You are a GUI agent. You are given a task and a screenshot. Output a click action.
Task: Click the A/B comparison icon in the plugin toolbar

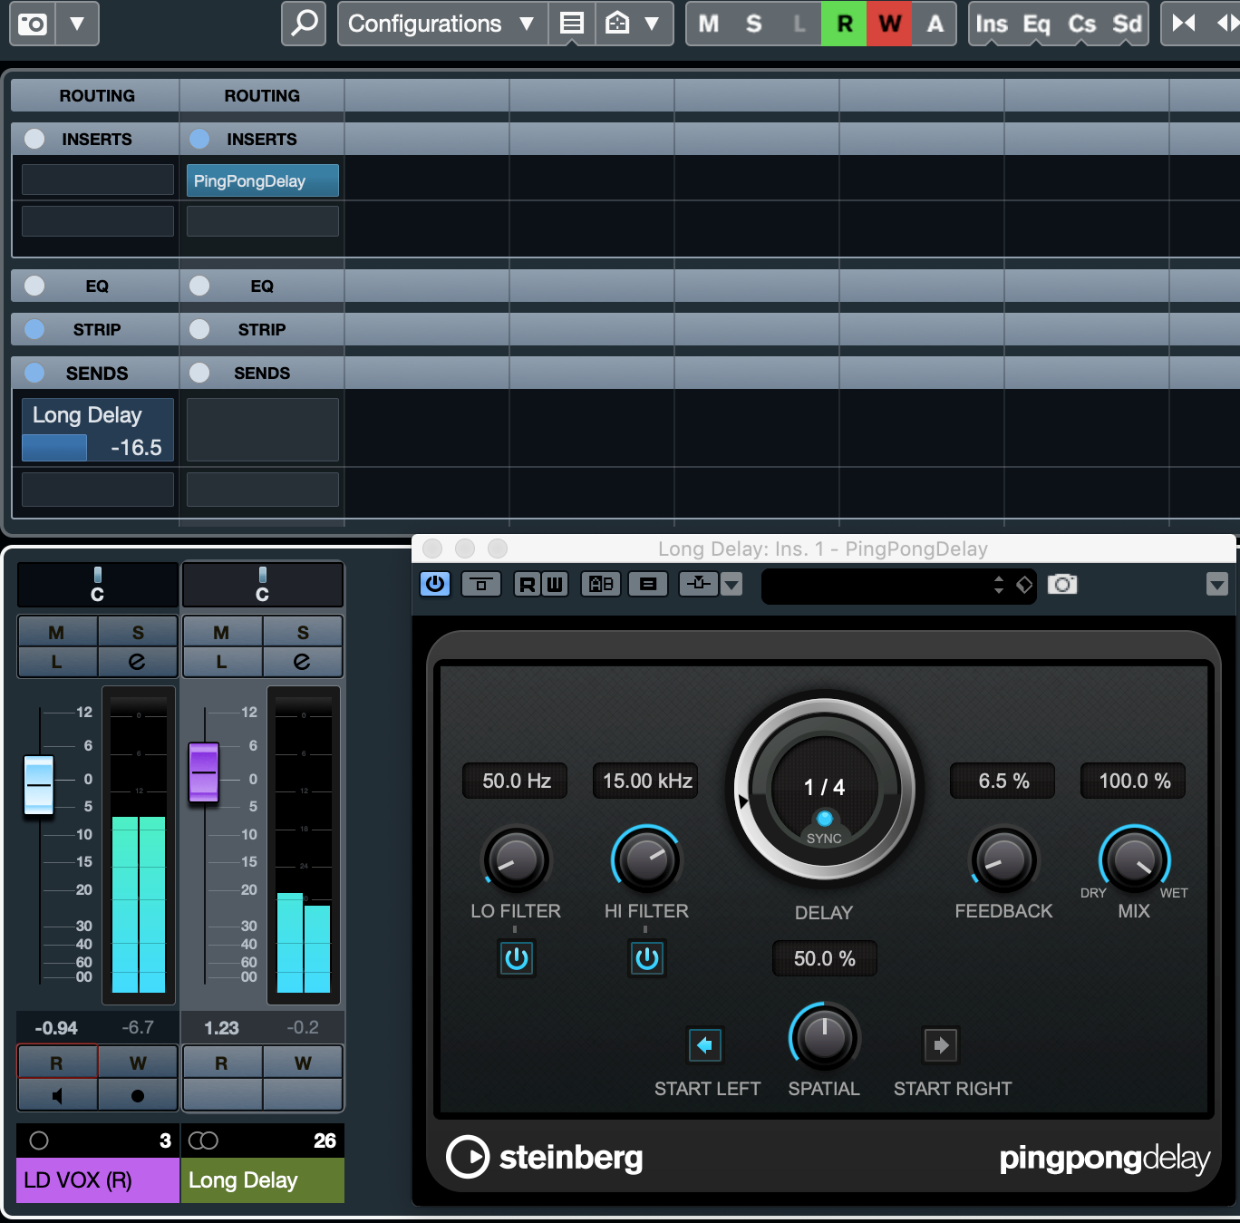pyautogui.click(x=601, y=585)
